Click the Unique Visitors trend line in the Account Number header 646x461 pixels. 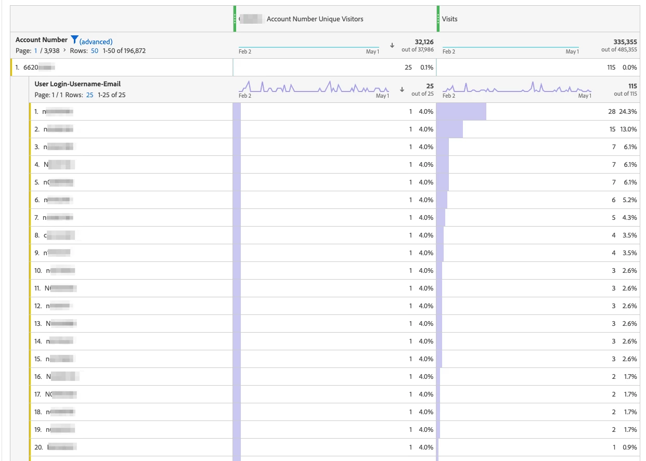coord(309,47)
